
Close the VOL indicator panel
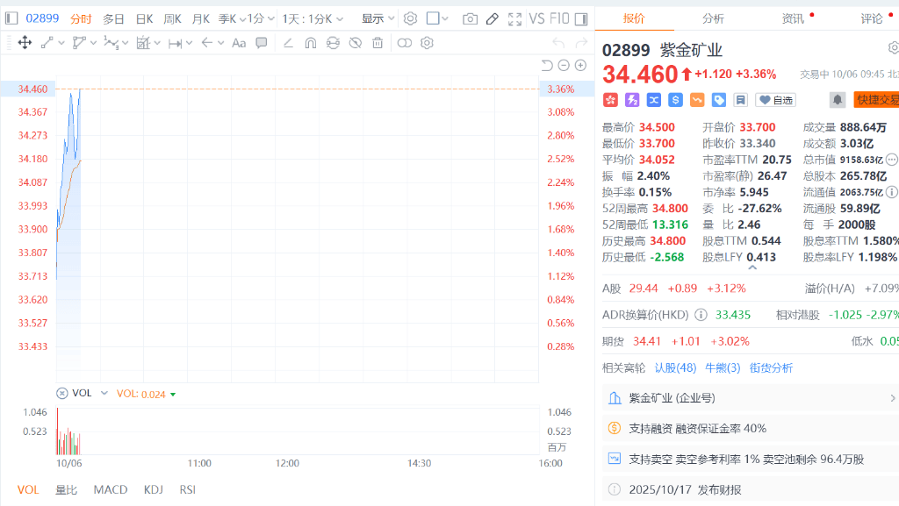pyautogui.click(x=61, y=394)
